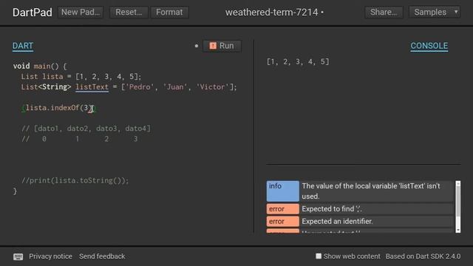Click scroll down arrow in issues panel
Screen dimensions: 473x266
[458, 230]
